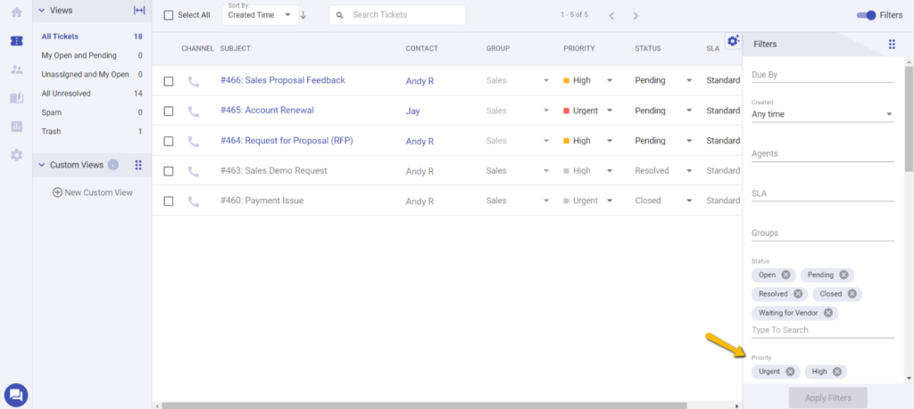Viewport: 914px width, 409px height.
Task: Open column settings gear icon
Action: pyautogui.click(x=734, y=41)
